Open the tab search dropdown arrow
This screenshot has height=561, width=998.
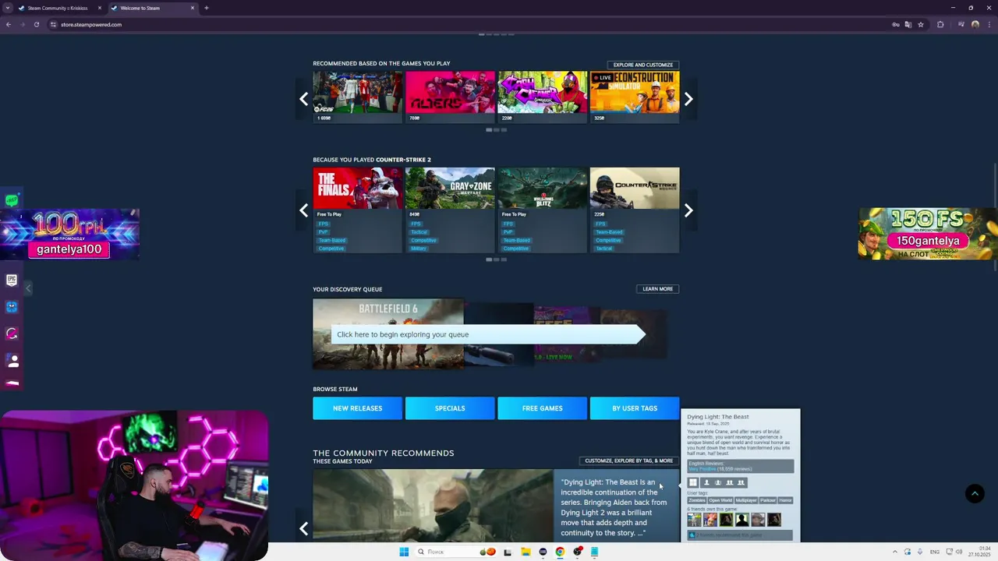[9, 8]
